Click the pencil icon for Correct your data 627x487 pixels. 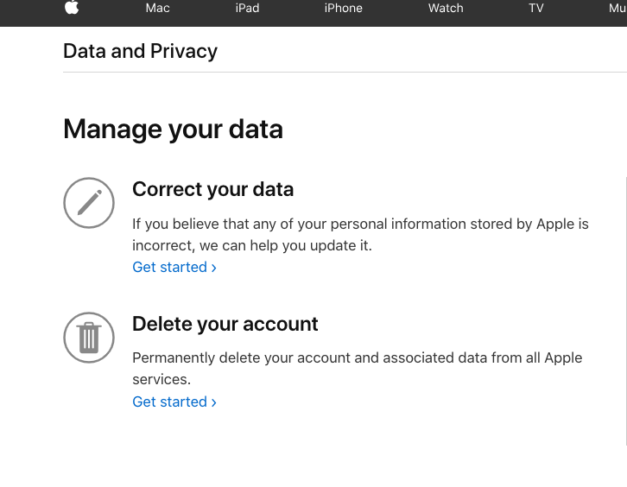(x=89, y=203)
